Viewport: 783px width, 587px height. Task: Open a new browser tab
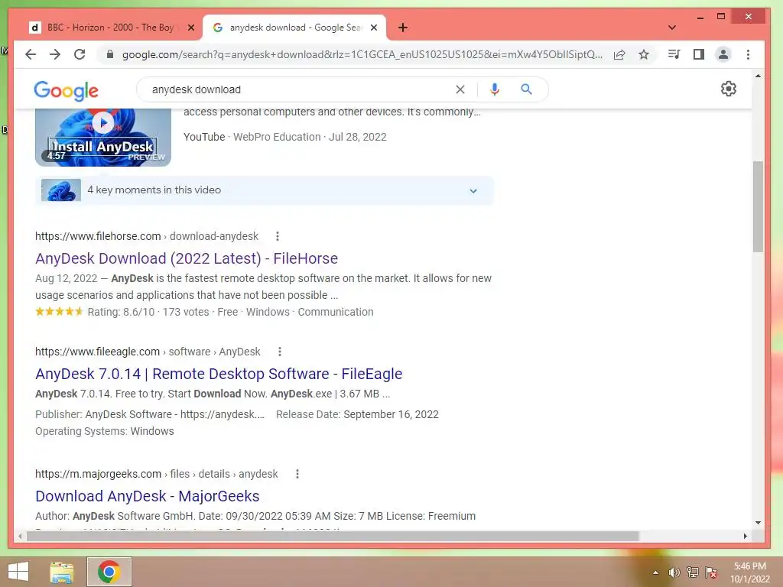(x=402, y=28)
